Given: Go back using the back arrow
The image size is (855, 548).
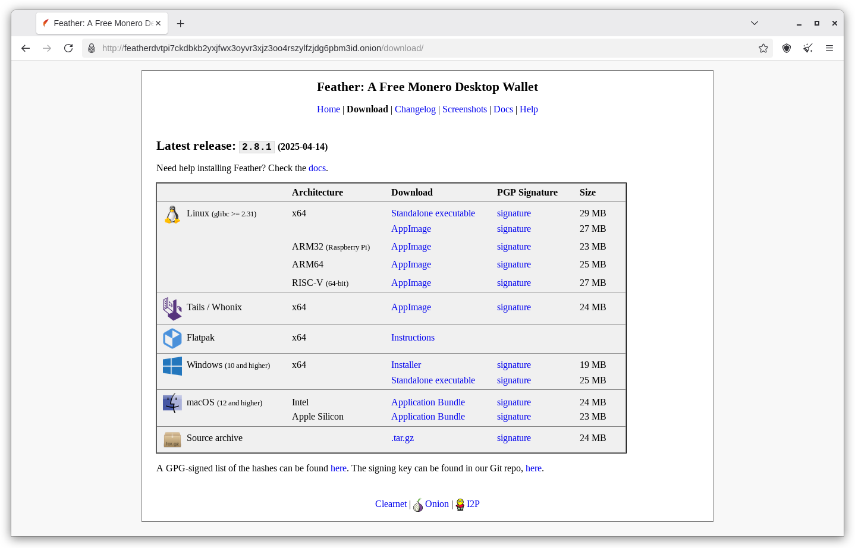Looking at the screenshot, I should tap(26, 48).
